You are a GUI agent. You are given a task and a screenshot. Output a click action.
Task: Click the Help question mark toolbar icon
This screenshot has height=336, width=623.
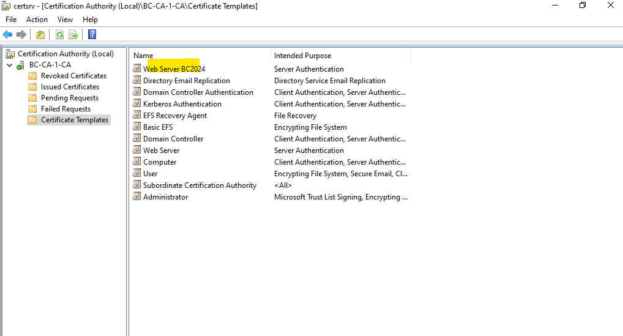coord(92,34)
